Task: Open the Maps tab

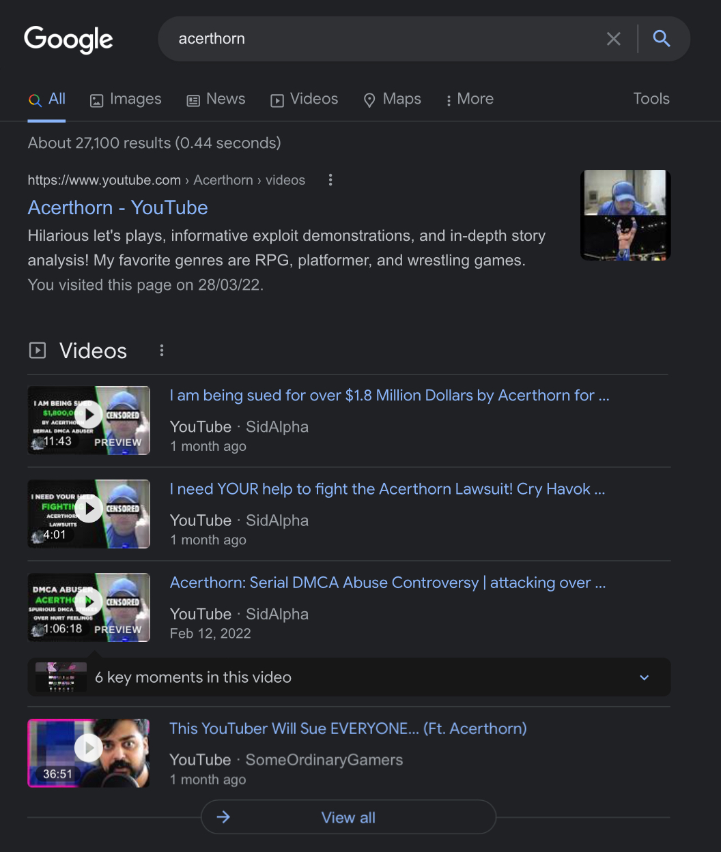Action: coord(392,100)
